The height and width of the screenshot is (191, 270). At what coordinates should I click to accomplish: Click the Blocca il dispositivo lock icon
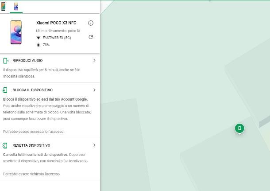point(5,90)
